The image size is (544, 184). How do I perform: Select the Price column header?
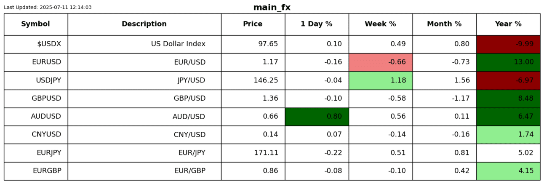(x=253, y=24)
